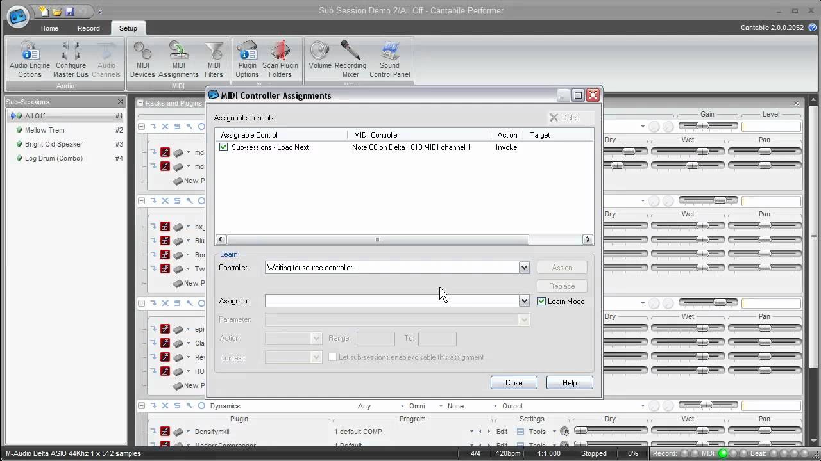This screenshot has width=821, height=461.
Task: Adjust the Pan slider on Densitymkll row
Action: click(x=764, y=432)
